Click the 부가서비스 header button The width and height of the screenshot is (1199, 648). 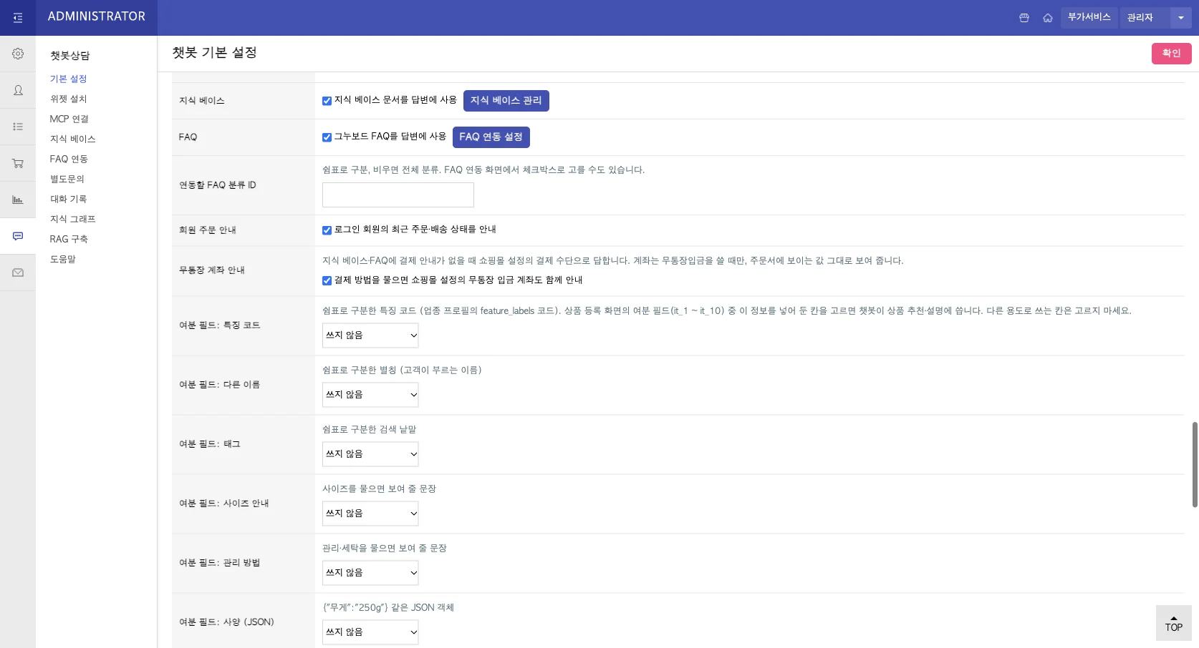(1089, 17)
